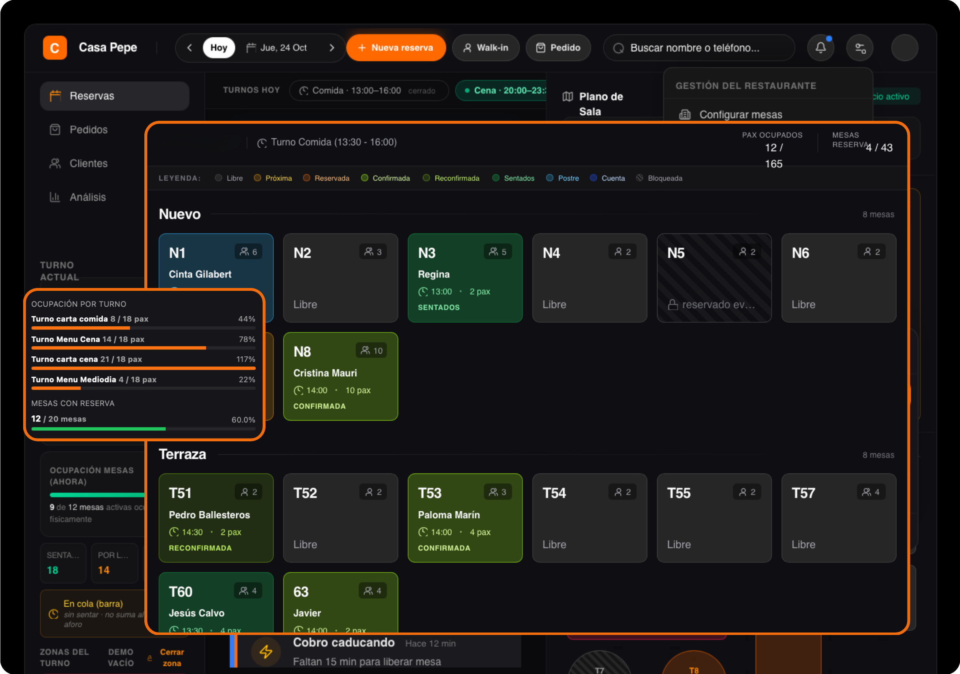Click the Configurar mesas building icon

coord(685,115)
